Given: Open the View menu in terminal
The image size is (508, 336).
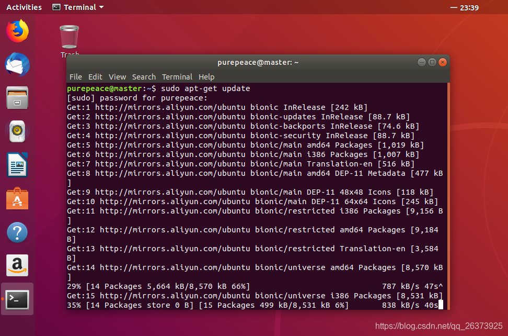Looking at the screenshot, I should 117,77.
